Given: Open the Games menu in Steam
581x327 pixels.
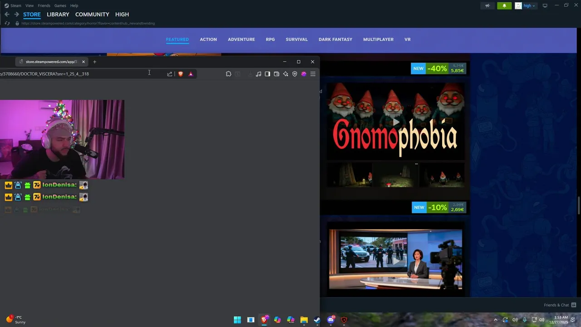Looking at the screenshot, I should coord(60,5).
